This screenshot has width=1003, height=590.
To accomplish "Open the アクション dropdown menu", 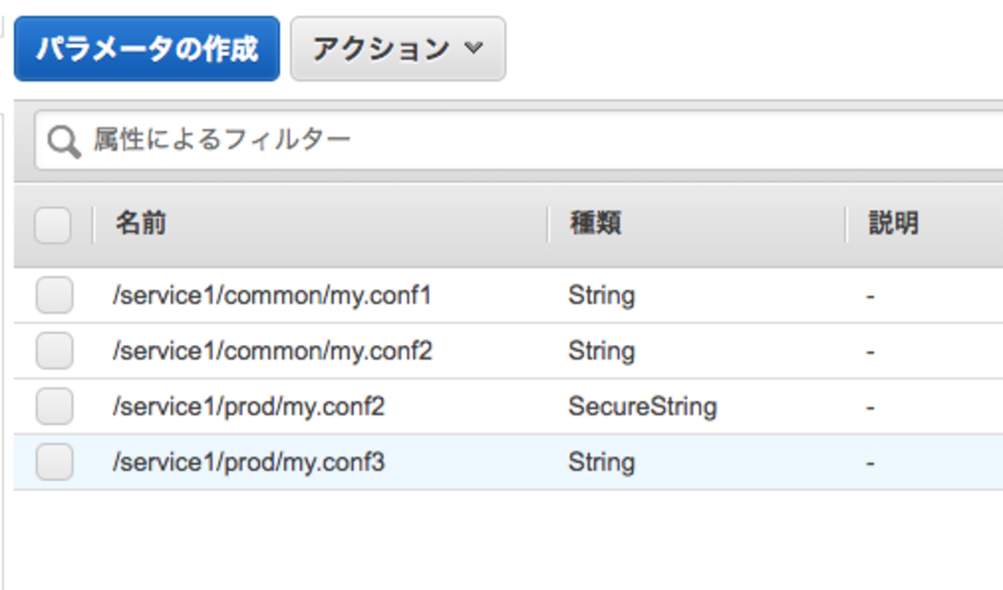I will pos(397,49).
